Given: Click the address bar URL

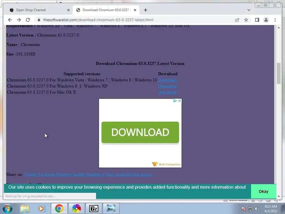Looking at the screenshot, I should point(98,20).
